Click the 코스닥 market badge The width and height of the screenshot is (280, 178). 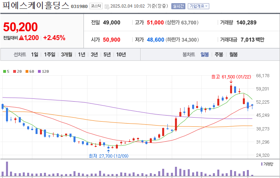[96, 6]
